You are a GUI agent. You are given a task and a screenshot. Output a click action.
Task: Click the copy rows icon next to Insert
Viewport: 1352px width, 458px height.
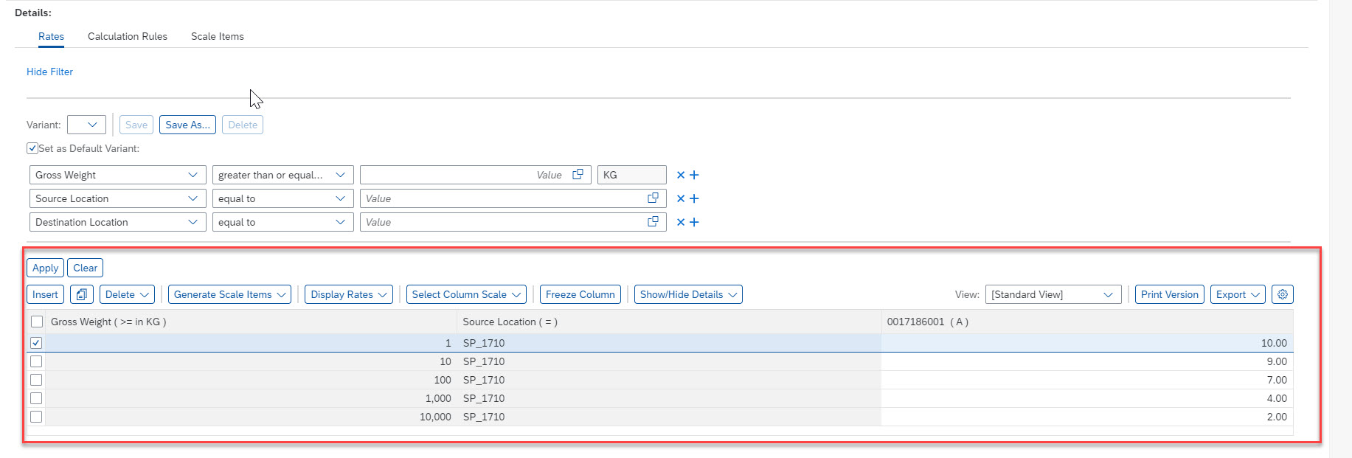(x=81, y=294)
